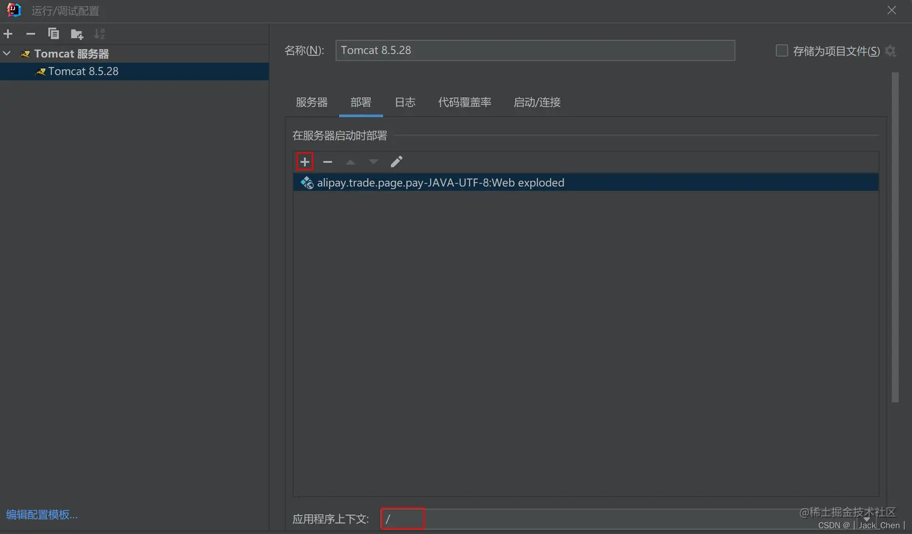Sort configurations alphabetically

click(x=100, y=34)
